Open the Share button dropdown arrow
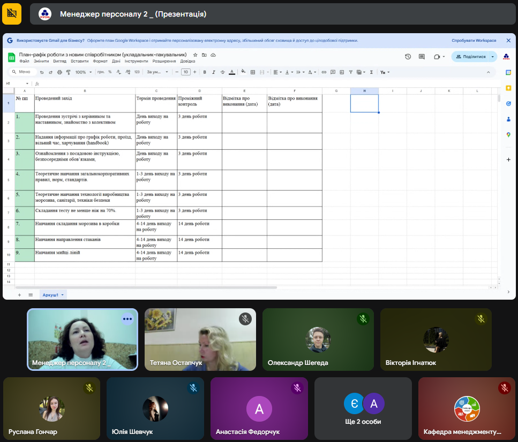Viewport: 518px width, 442px height. (x=492, y=56)
